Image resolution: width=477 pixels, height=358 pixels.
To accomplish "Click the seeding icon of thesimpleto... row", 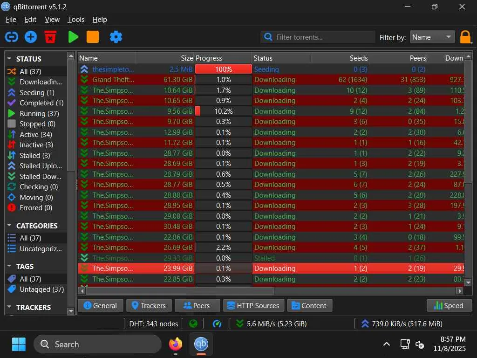I will 84,69.
